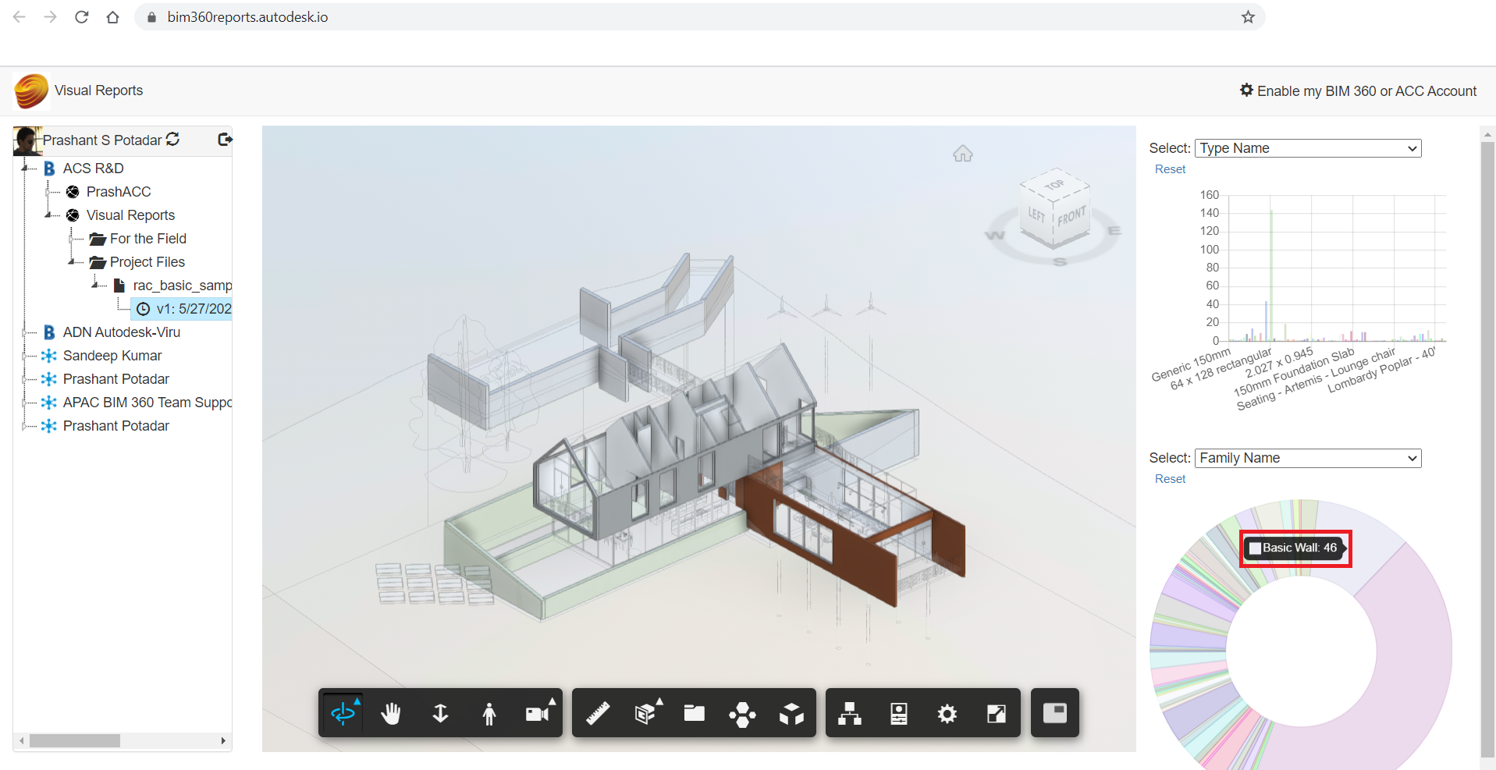Click the FRONT face of view cube
Viewport: 1496px width, 770px height.
[x=1071, y=215]
